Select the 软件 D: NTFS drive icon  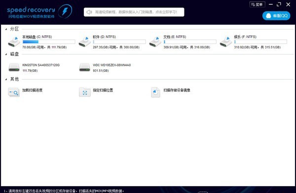[x=85, y=42]
